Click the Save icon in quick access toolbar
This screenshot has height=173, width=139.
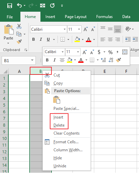pos(10,5)
